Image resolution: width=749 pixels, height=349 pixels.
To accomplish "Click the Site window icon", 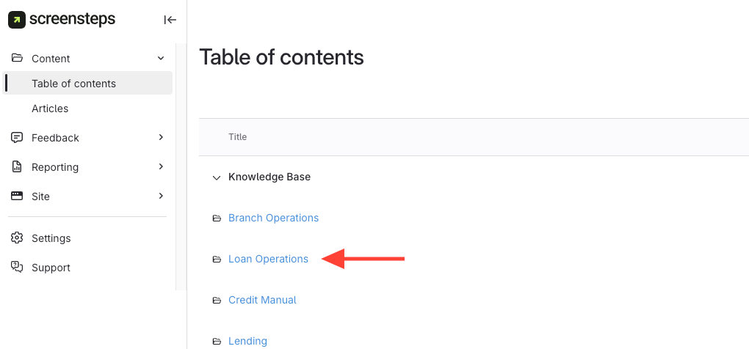I will click(17, 196).
